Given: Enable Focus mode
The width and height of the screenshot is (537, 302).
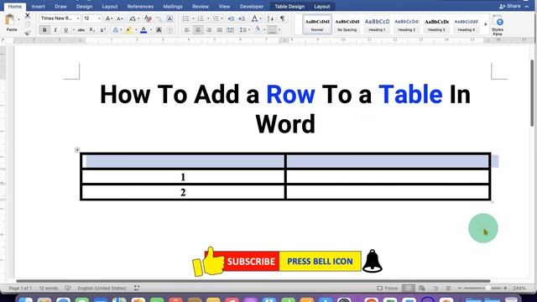Looking at the screenshot, I should click(x=388, y=289).
